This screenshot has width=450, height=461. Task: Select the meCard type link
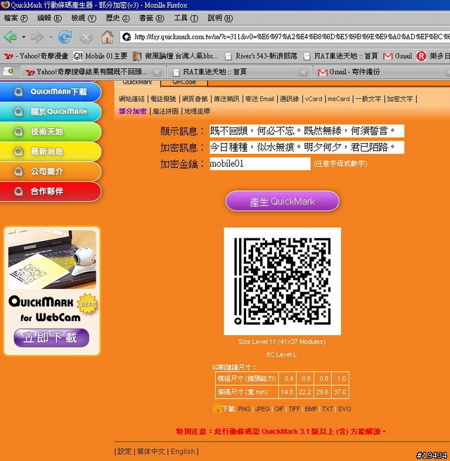click(338, 99)
